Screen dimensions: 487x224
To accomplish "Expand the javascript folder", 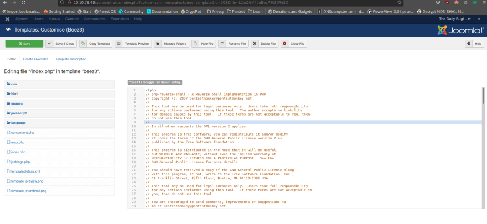I will 59,113.
